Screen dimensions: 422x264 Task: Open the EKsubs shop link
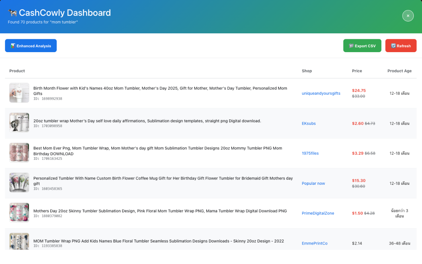click(x=309, y=123)
